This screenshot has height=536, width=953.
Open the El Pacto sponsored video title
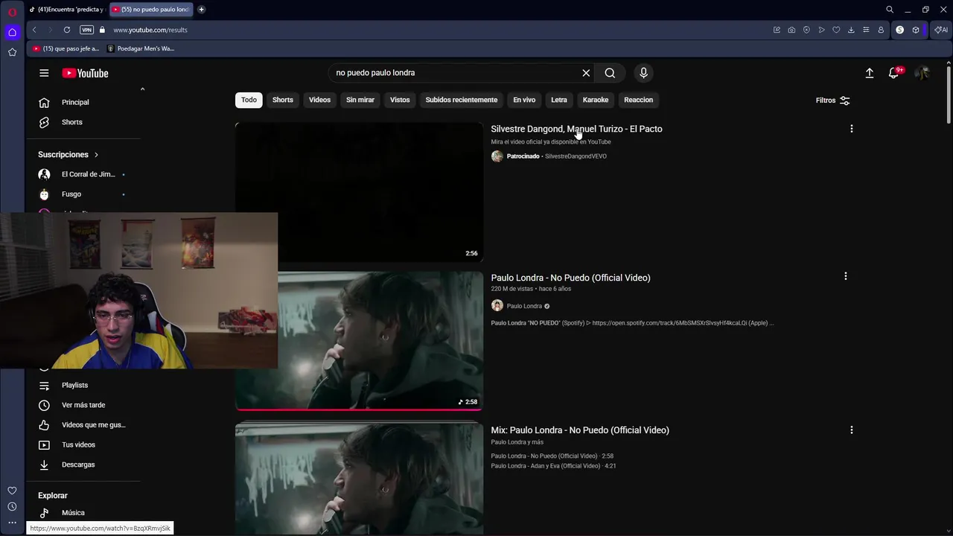coord(576,129)
